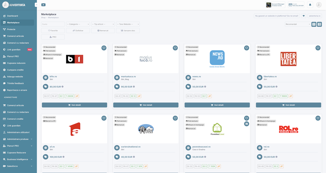Toggle the Favorite filter
The image size is (326, 173).
click(x=53, y=30)
